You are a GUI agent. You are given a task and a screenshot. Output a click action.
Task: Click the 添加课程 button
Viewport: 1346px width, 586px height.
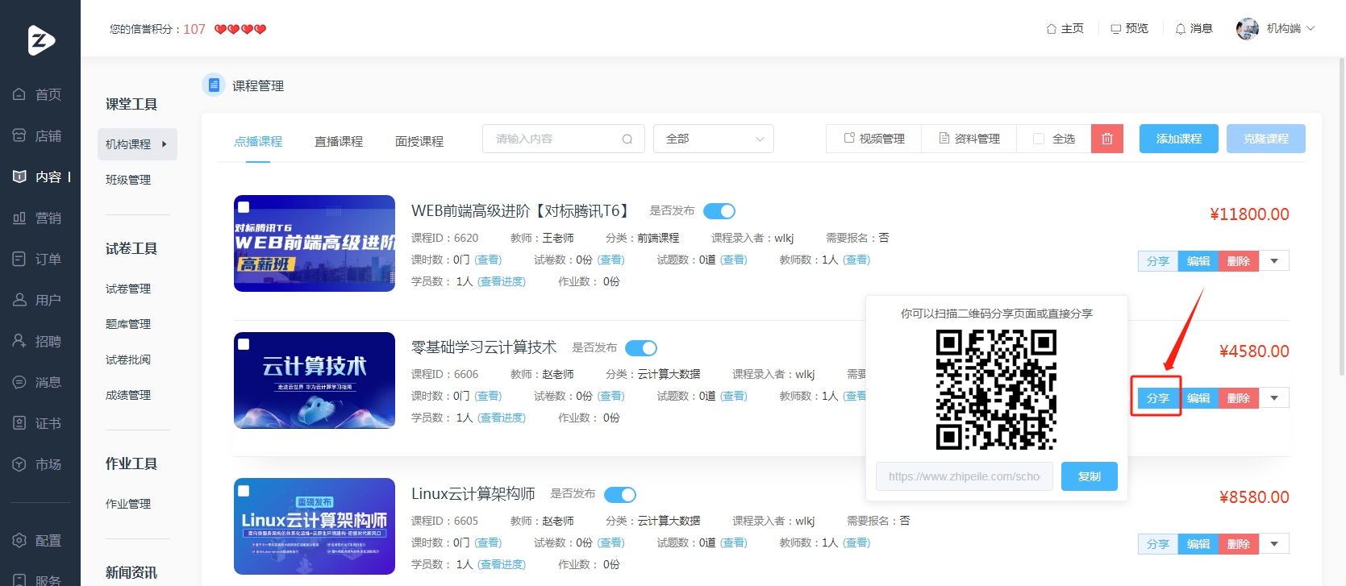click(x=1179, y=139)
